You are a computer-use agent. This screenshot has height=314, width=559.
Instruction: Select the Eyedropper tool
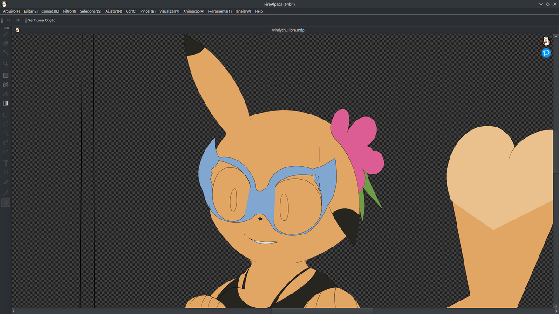tap(6, 192)
